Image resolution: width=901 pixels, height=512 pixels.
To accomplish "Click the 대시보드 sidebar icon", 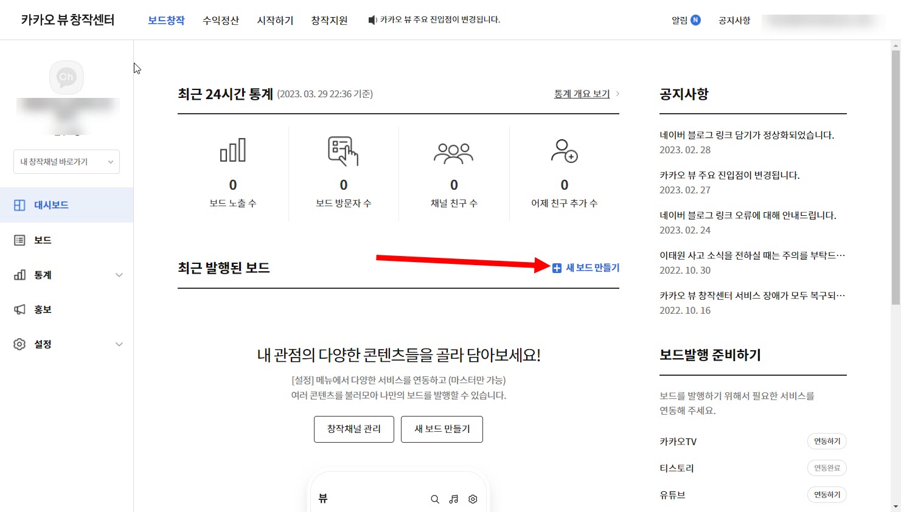I will 19,205.
